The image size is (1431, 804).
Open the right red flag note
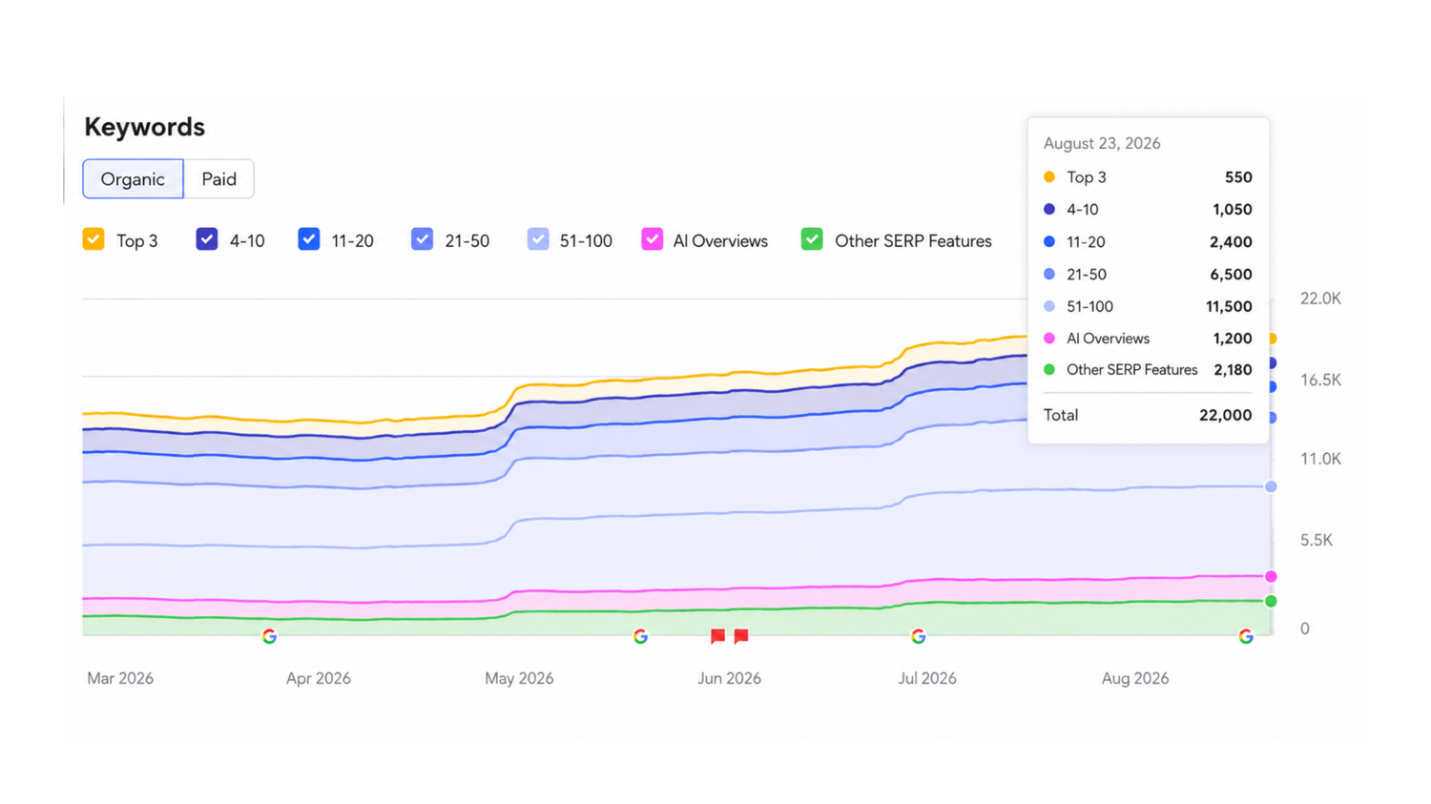point(741,636)
